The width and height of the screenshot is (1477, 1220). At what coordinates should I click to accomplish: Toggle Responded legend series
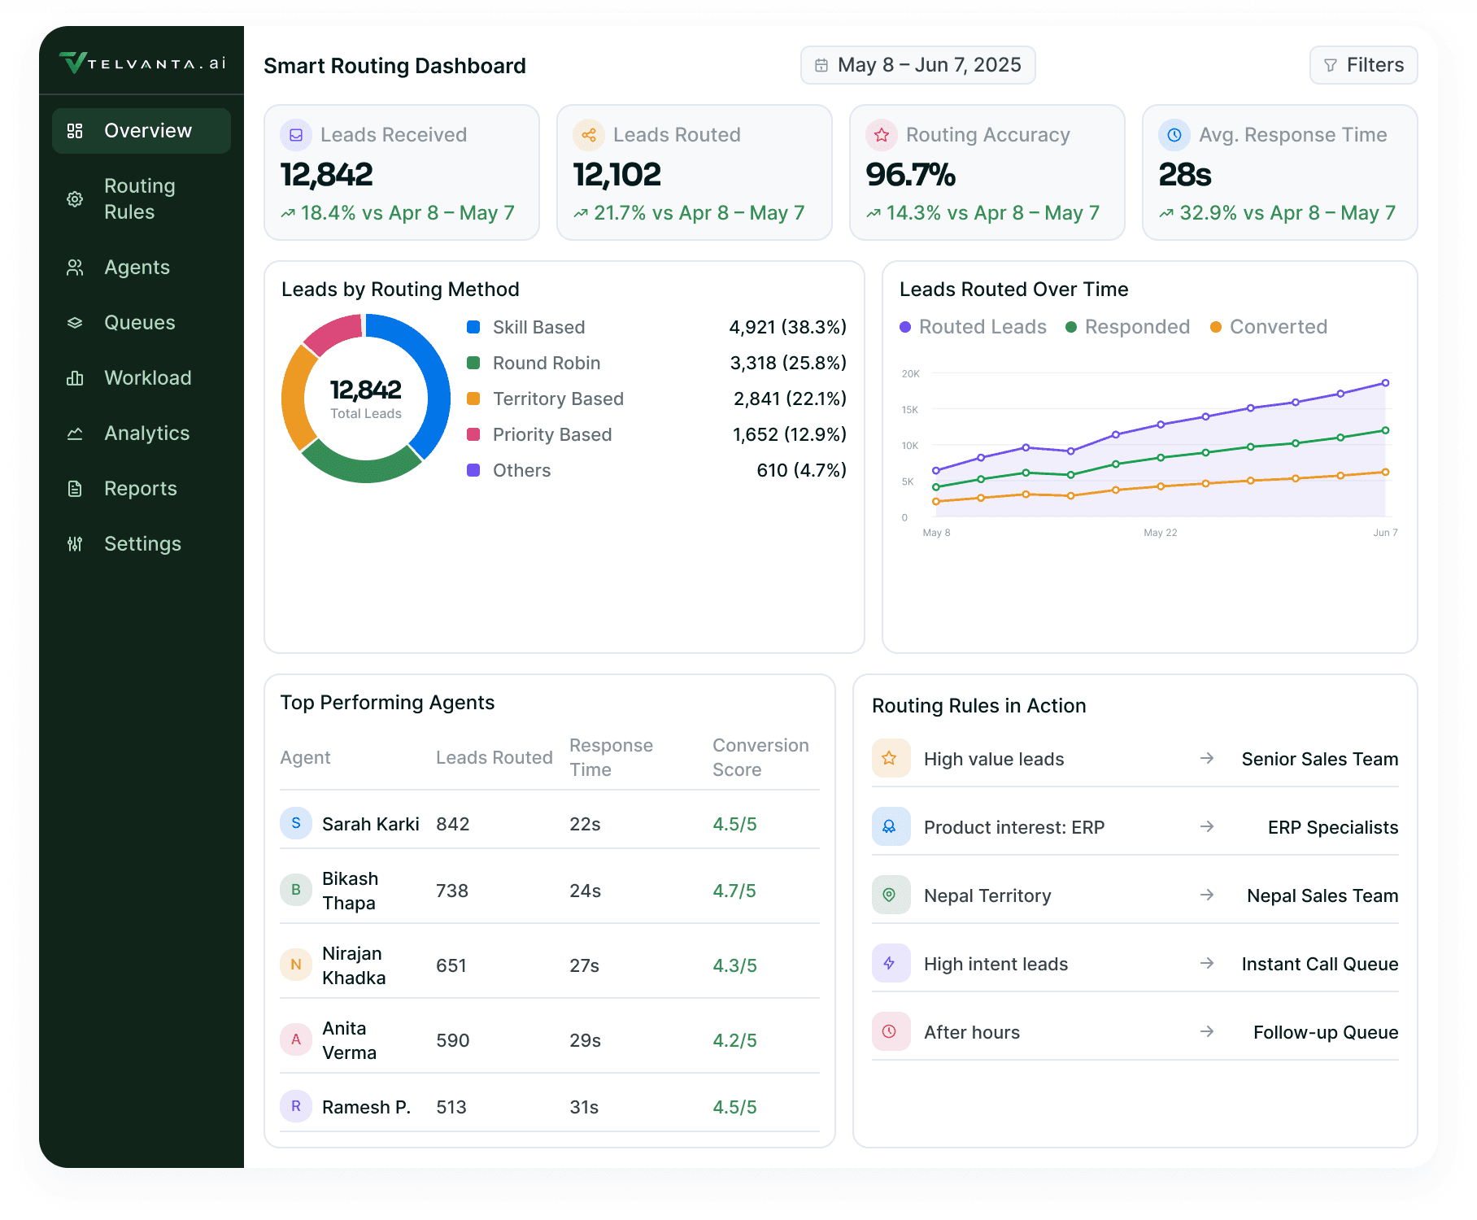click(x=1128, y=327)
